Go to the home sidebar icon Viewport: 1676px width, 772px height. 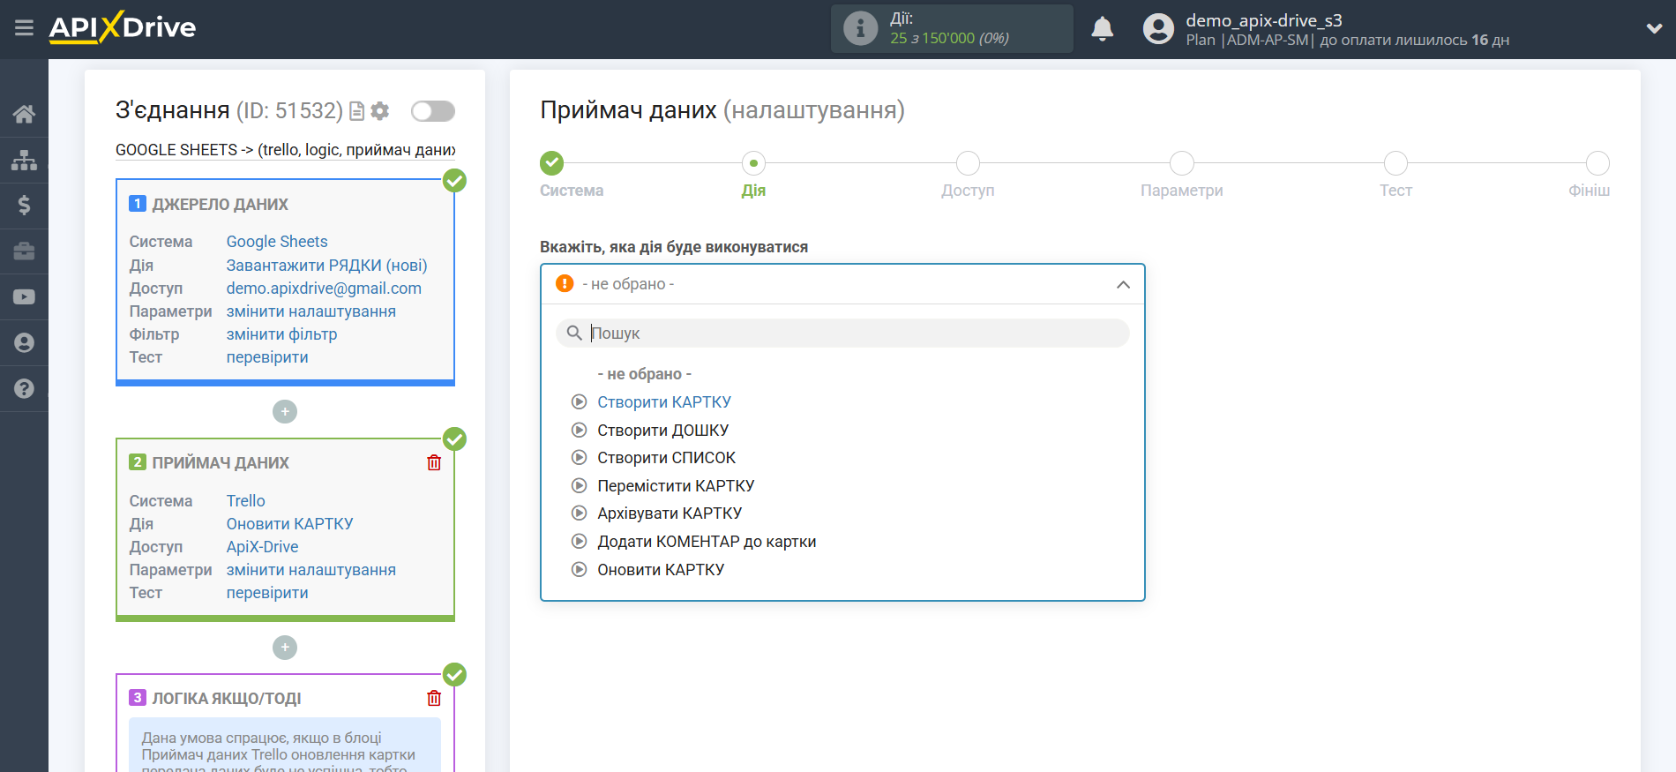[x=24, y=114]
